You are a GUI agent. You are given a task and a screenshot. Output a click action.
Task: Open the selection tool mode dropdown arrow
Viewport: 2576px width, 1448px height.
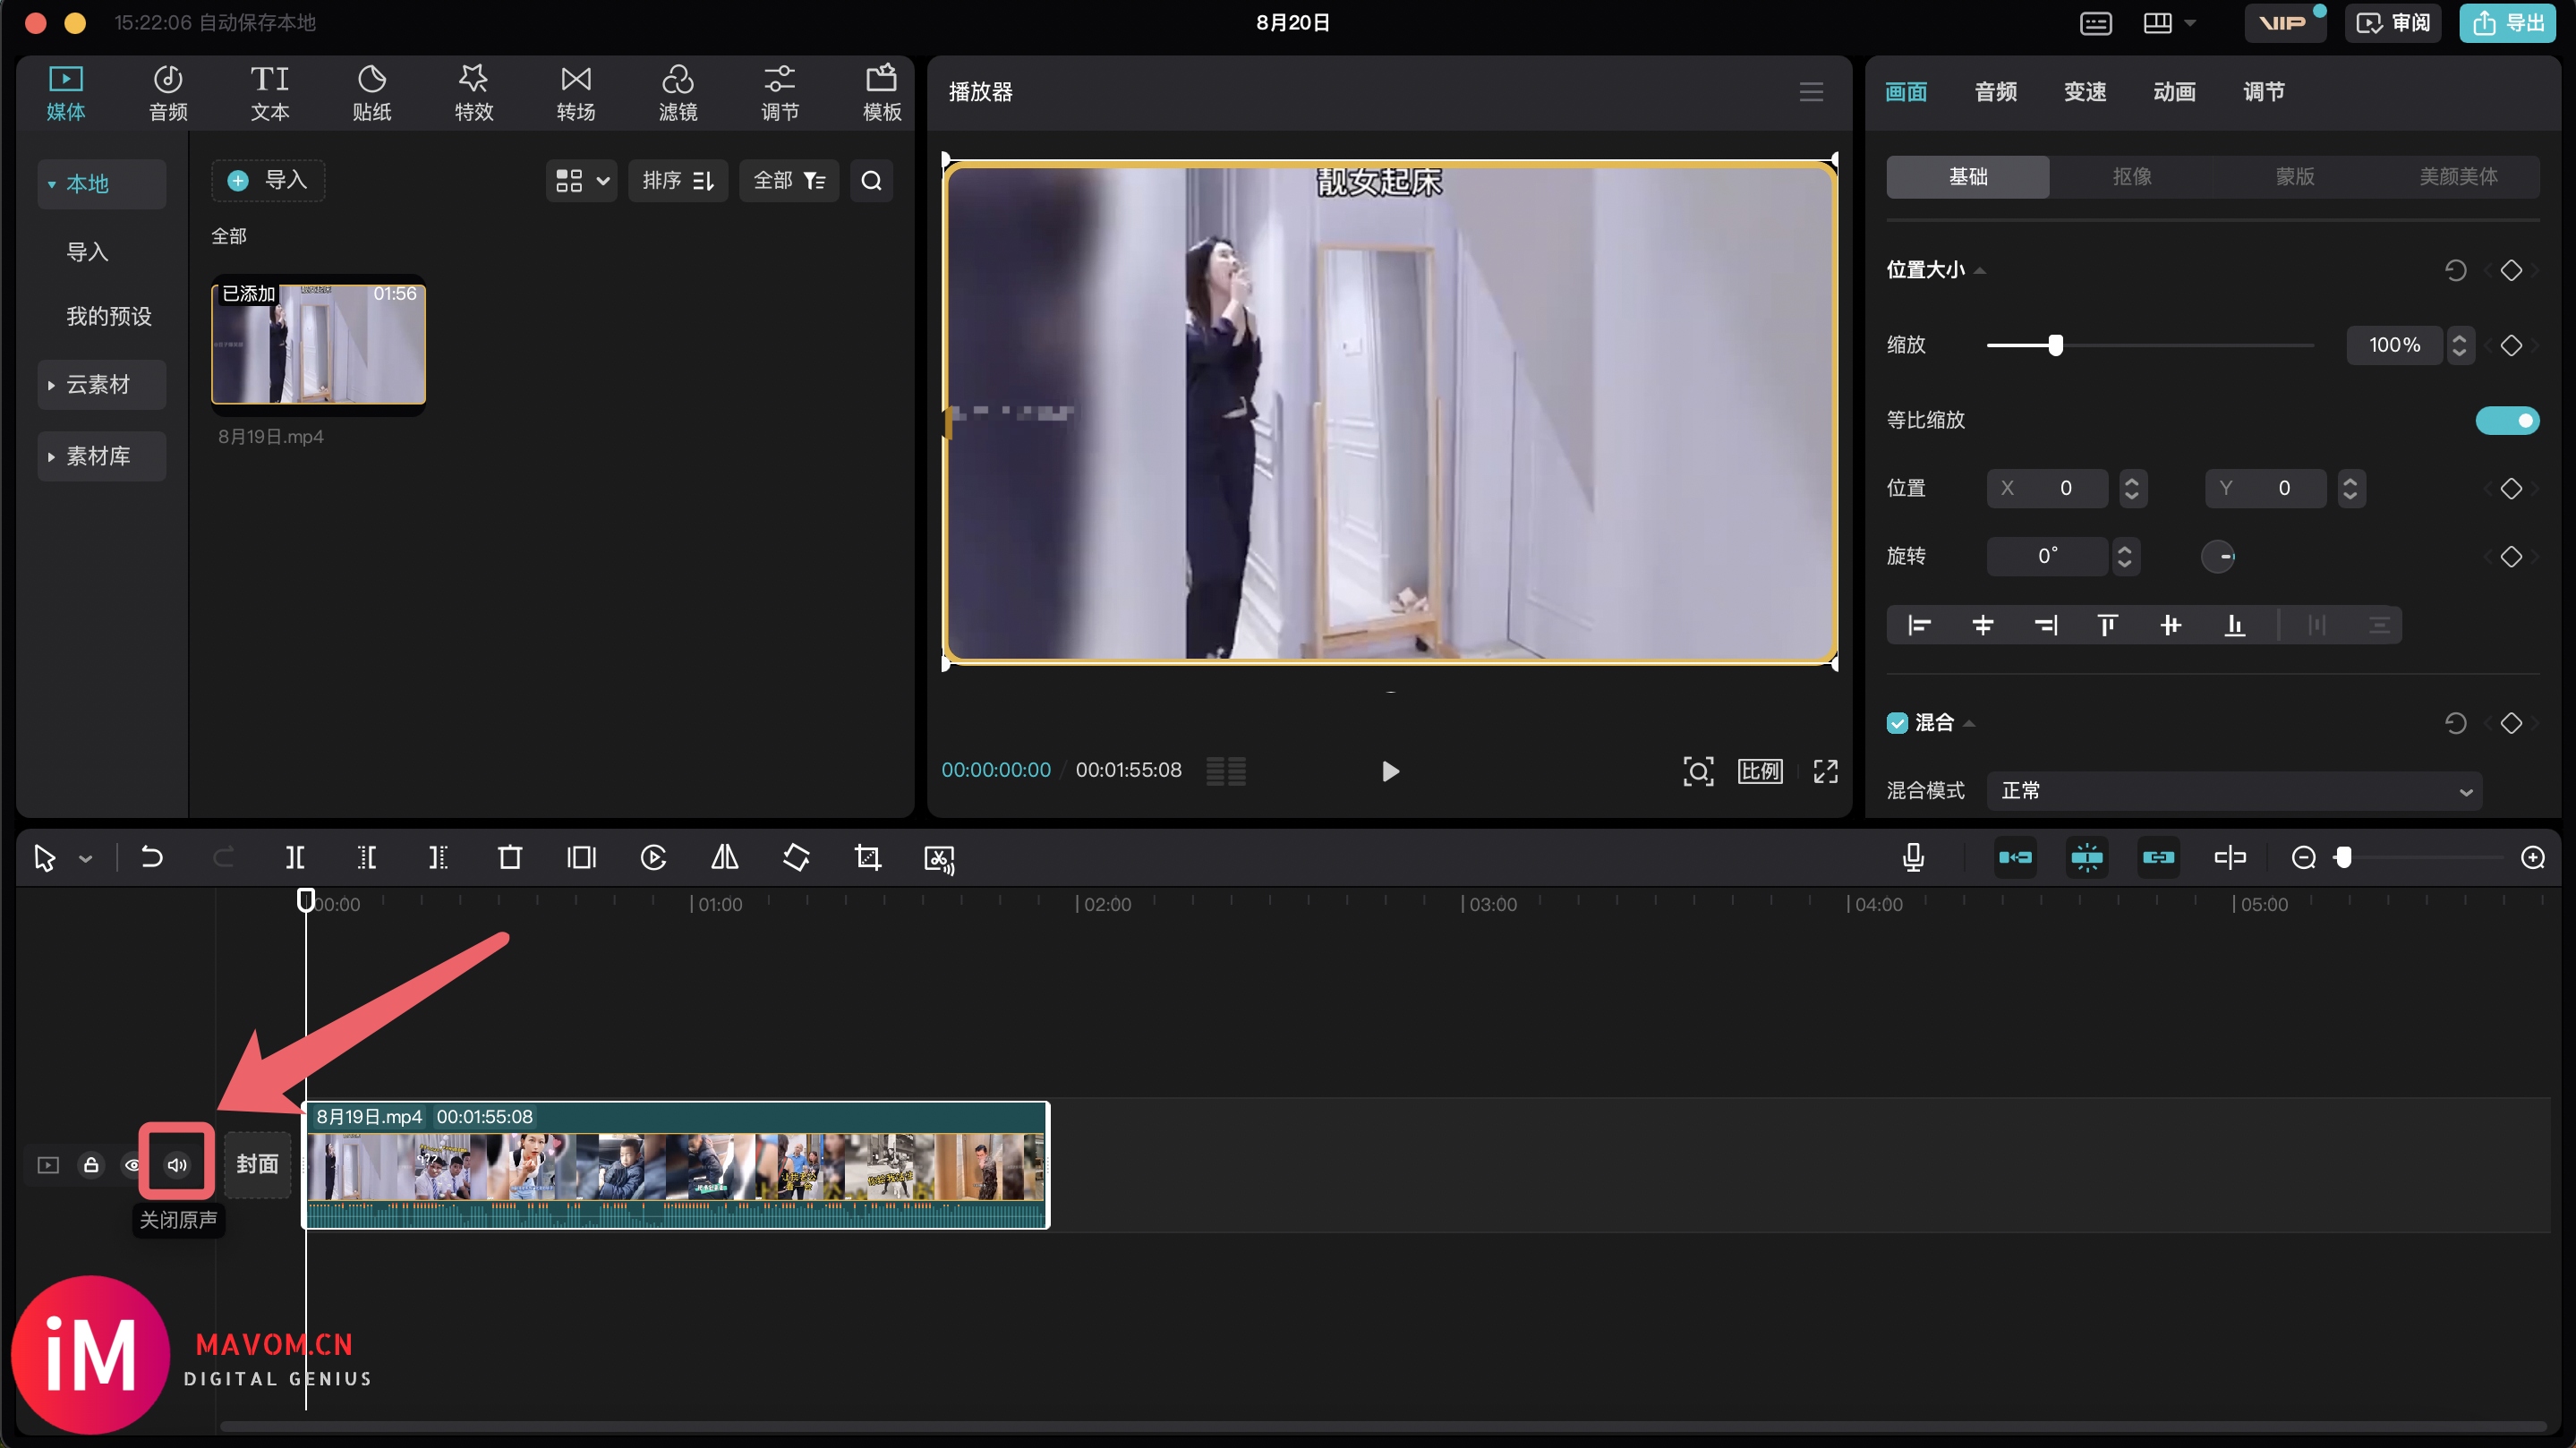tap(85, 858)
